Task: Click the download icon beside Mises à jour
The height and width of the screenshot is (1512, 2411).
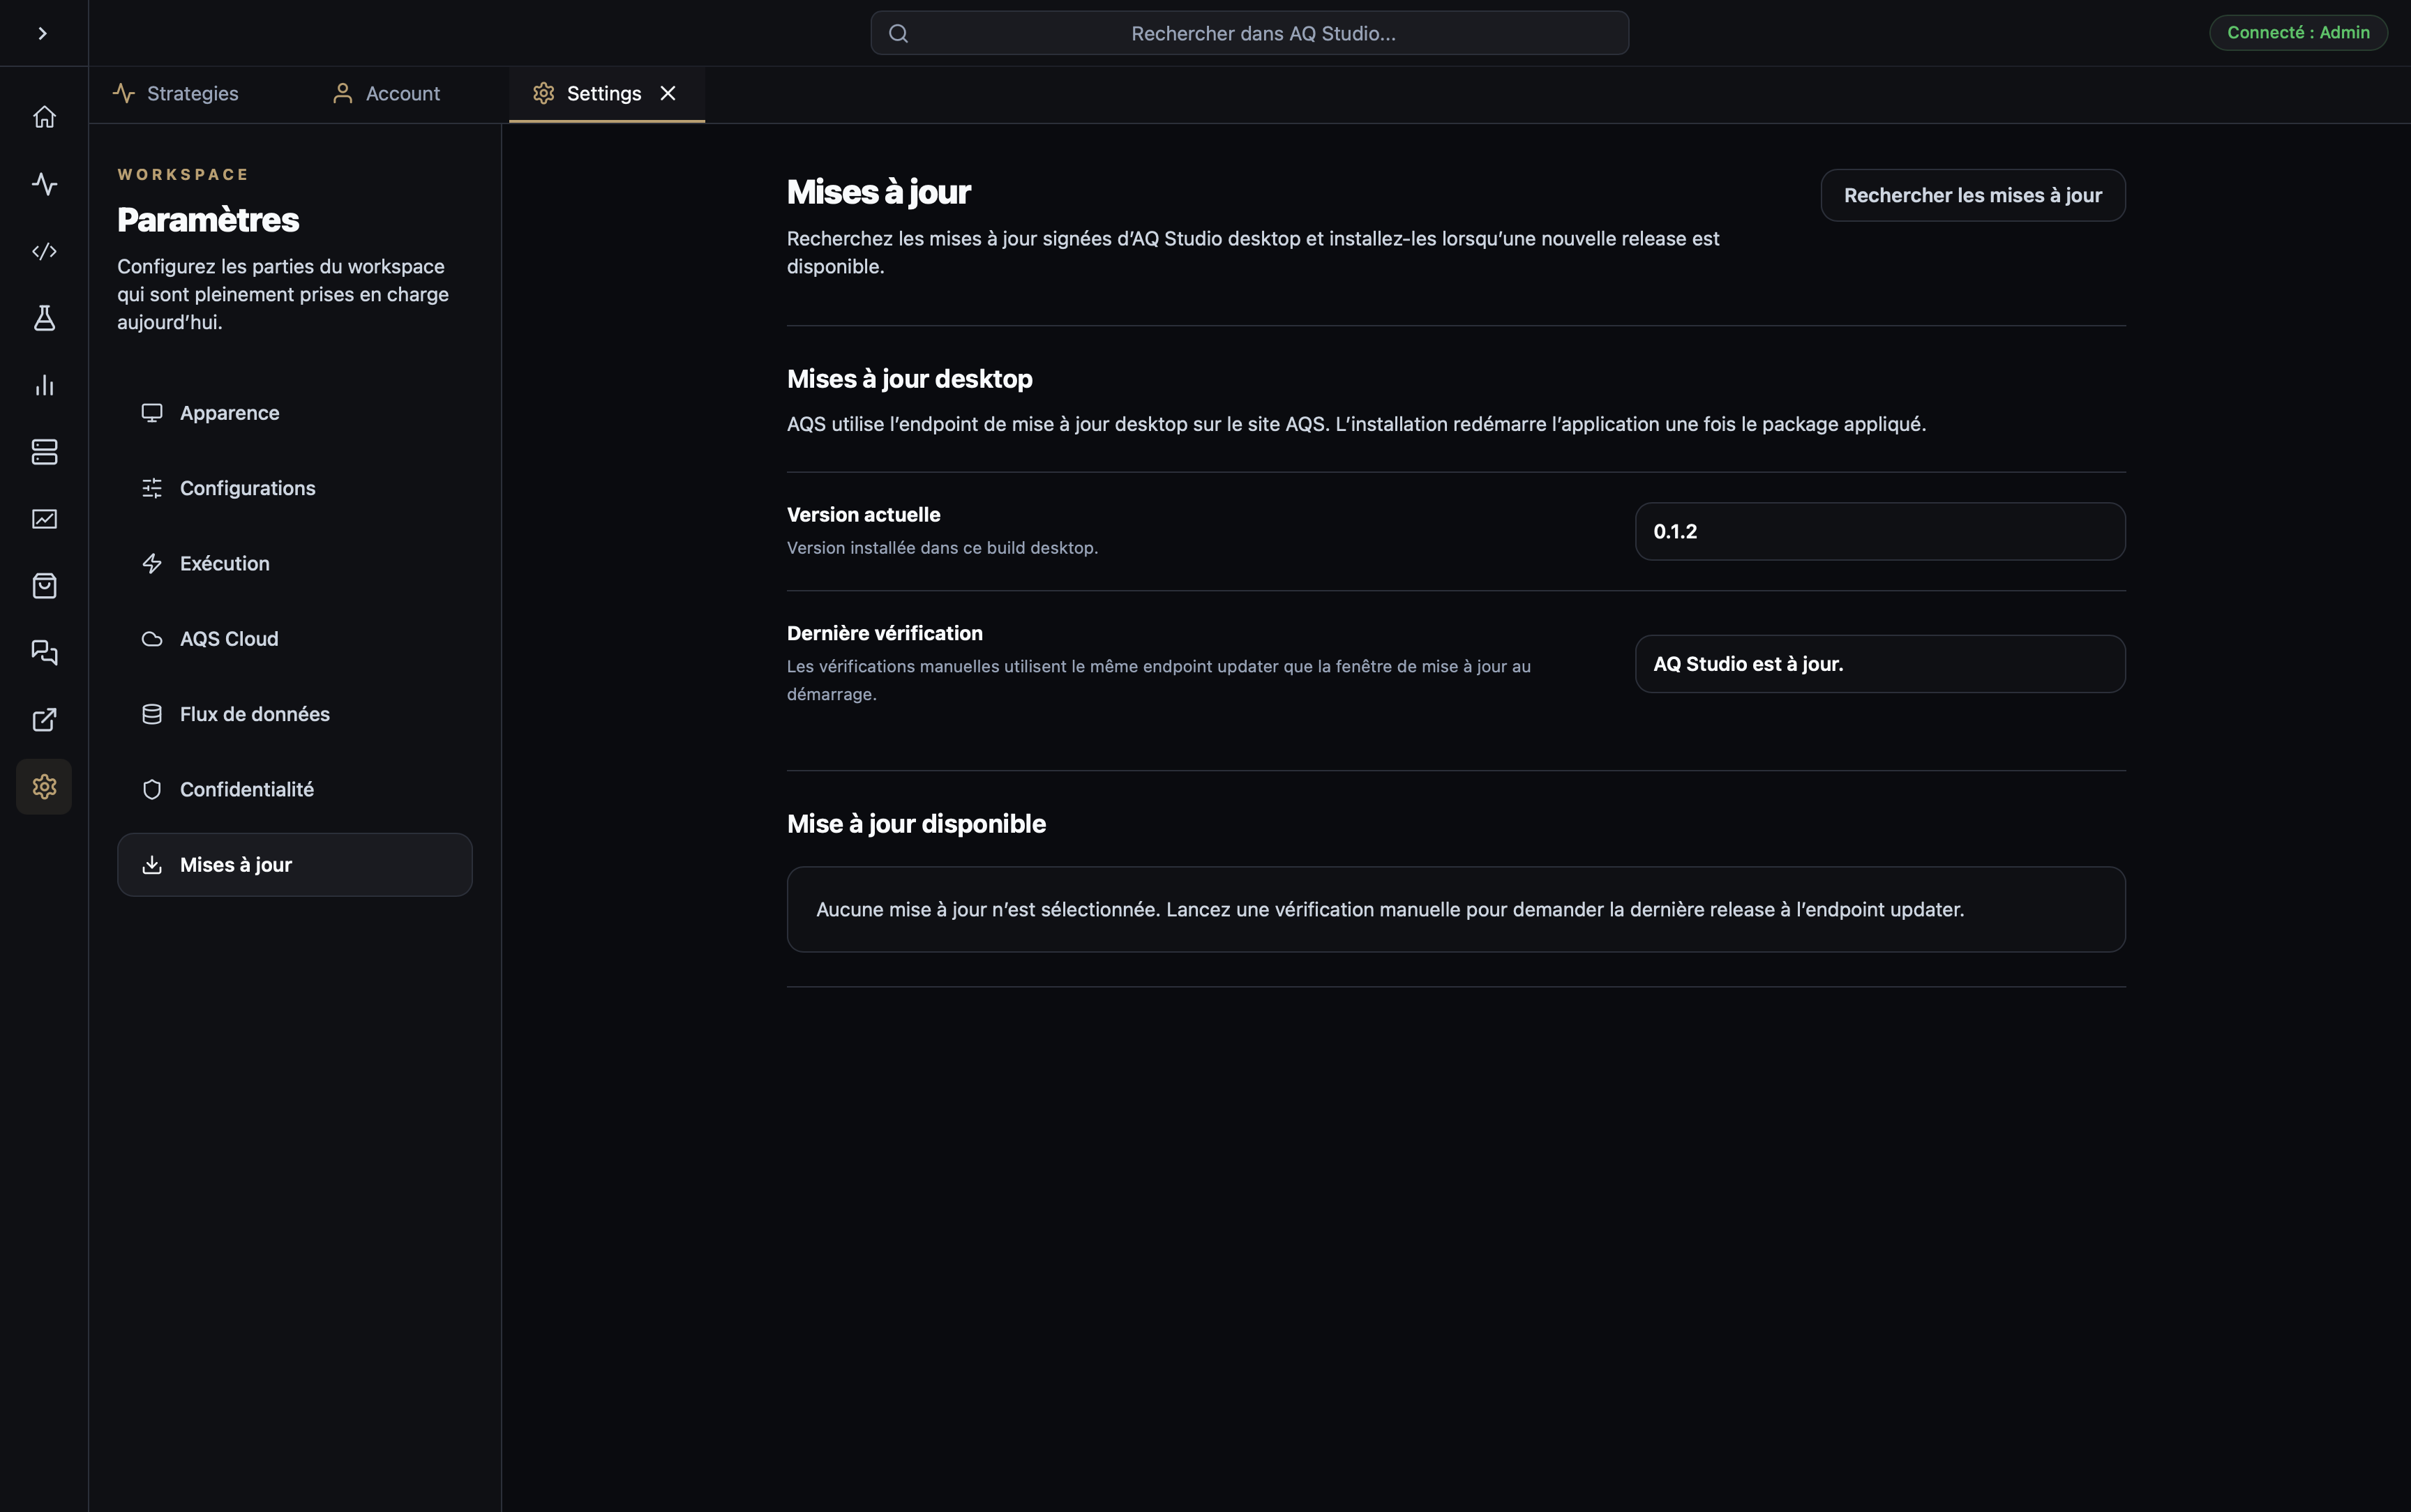Action: click(x=152, y=865)
